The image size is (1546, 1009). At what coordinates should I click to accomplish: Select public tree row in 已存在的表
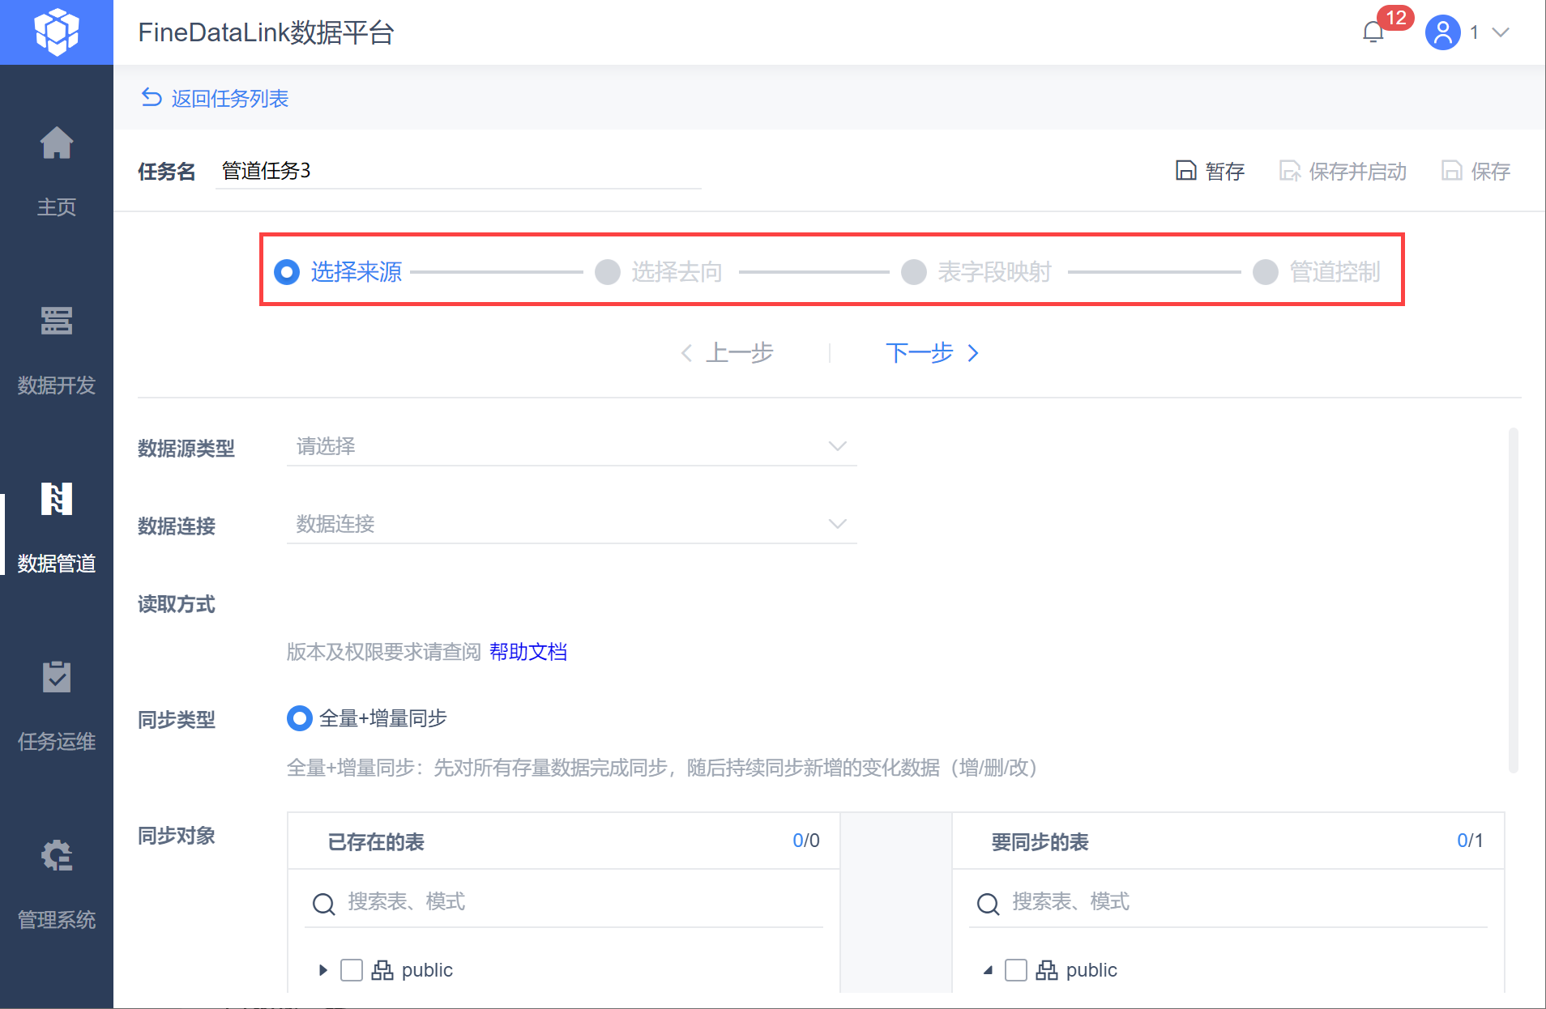564,970
